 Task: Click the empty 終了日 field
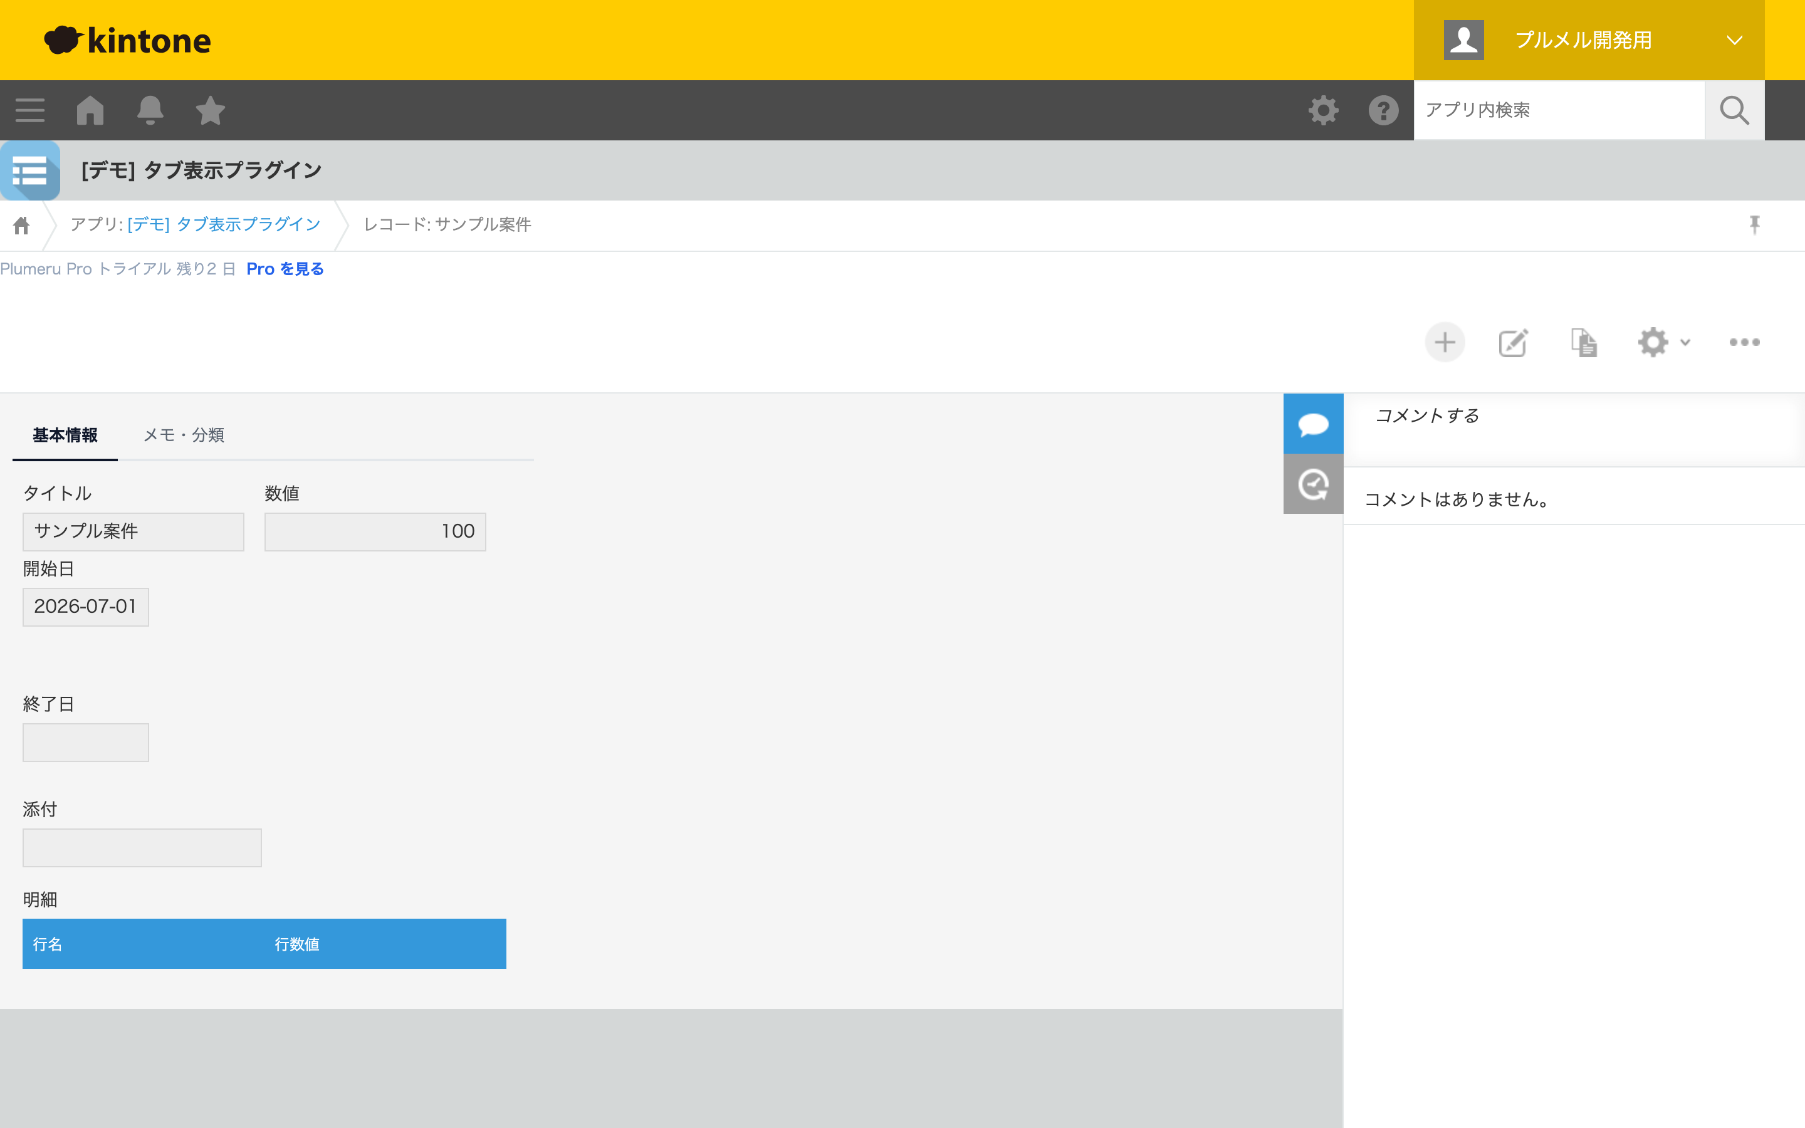86,743
